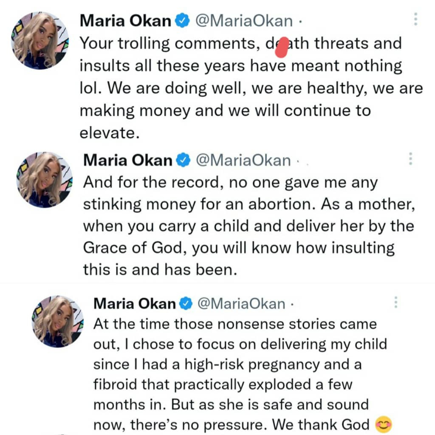Click the Maria Okan name on the trolling comments tweet
Screen dimensions: 435x435
coord(126,21)
